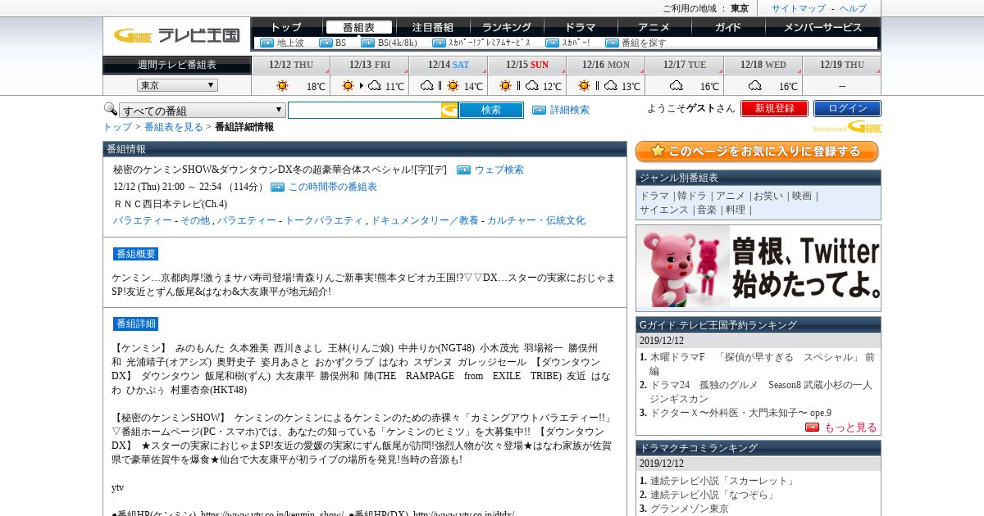The width and height of the screenshot is (984, 516).
Task: Click the ログイン button
Action: tap(847, 108)
